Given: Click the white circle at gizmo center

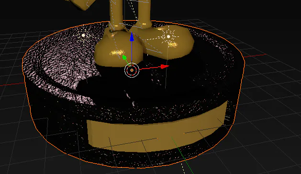Looking at the screenshot, I should (132, 70).
